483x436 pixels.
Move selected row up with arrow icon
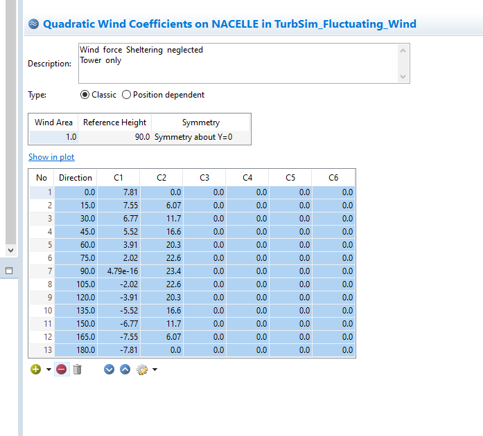coord(125,370)
